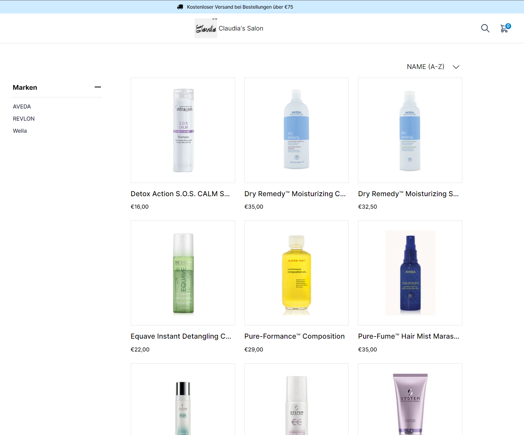Click the Claudia's Salon logo image
Viewport: 524px width, 435px height.
[x=206, y=28]
